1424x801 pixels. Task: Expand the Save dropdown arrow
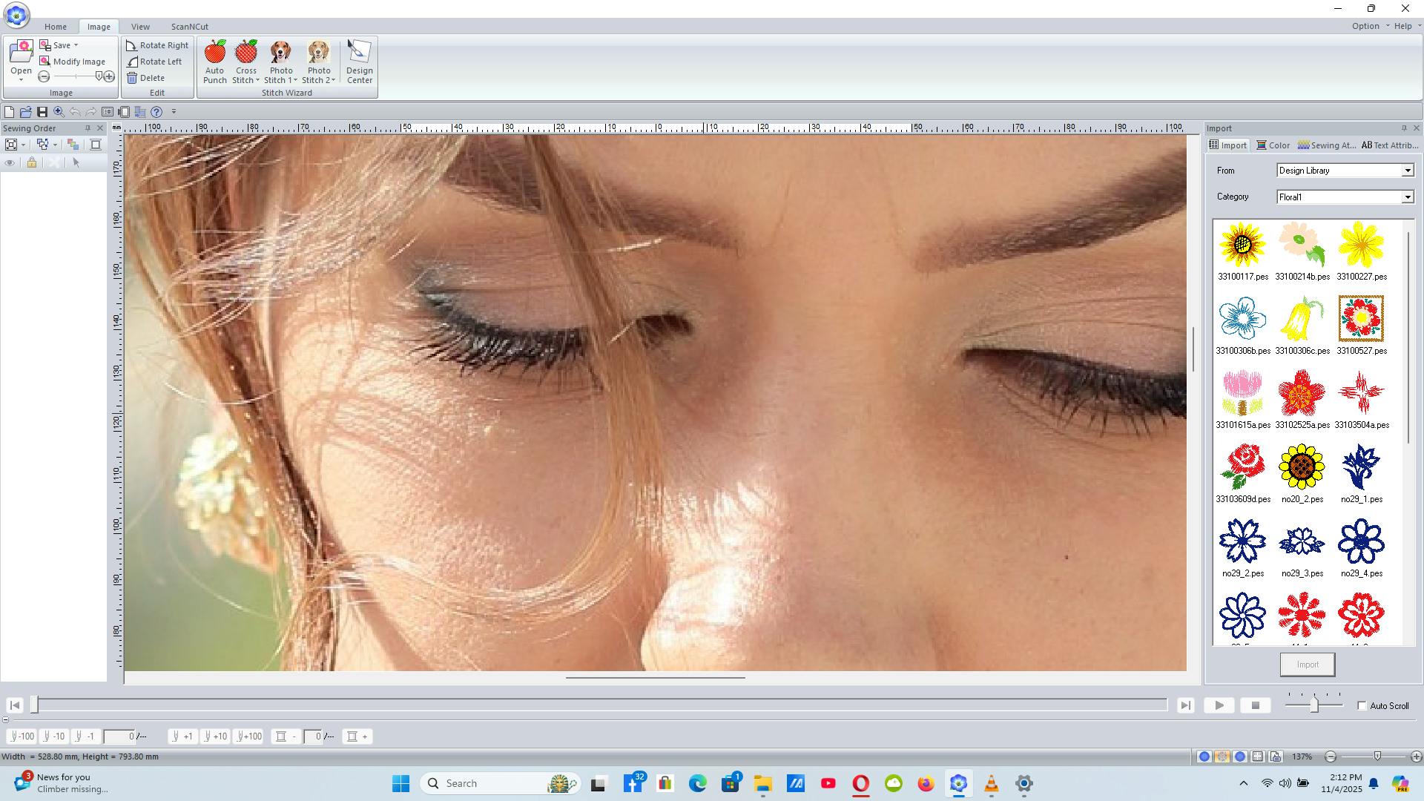pos(76,45)
